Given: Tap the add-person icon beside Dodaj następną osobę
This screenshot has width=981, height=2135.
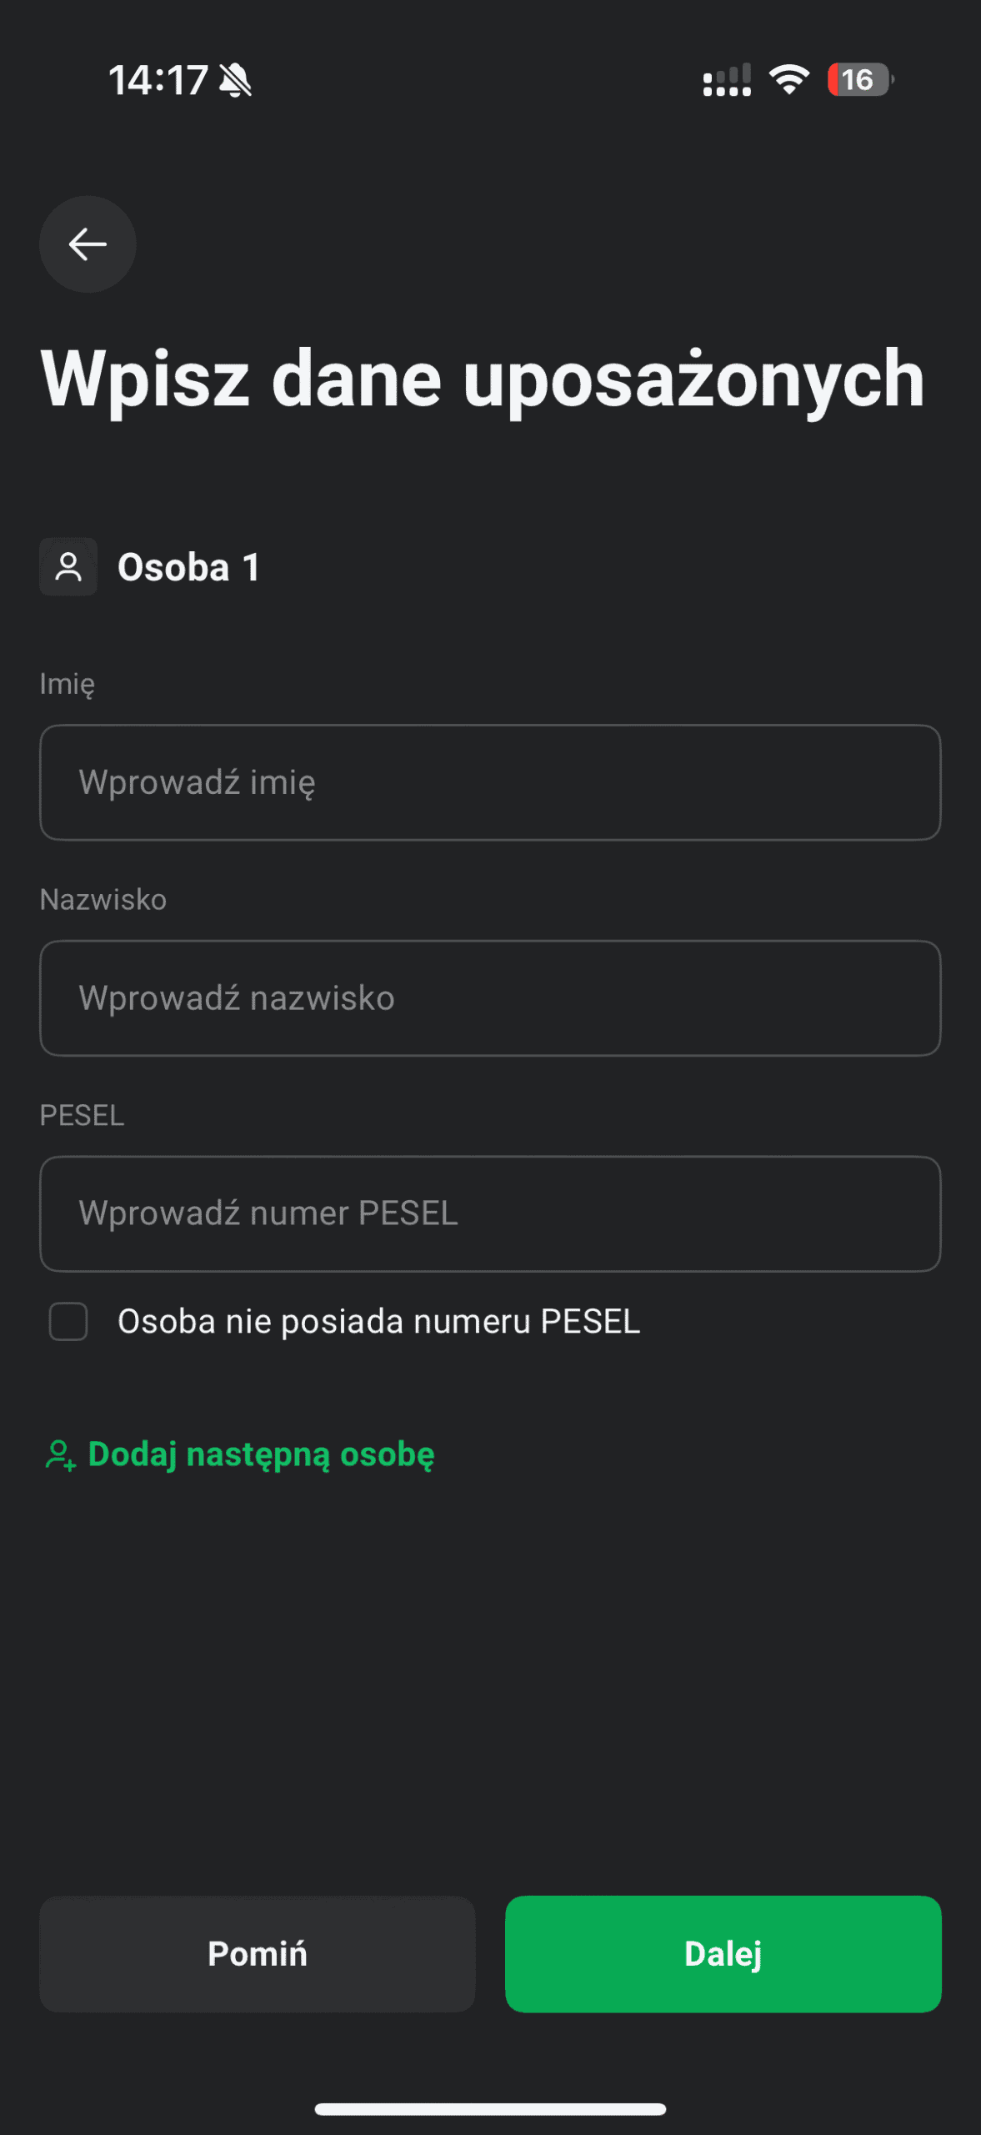Looking at the screenshot, I should (60, 1455).
